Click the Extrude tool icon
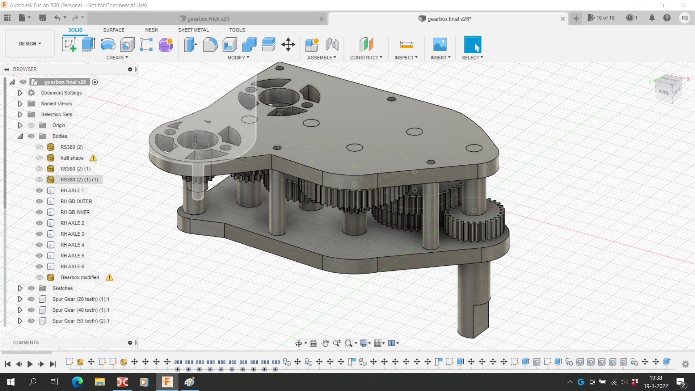 point(88,45)
